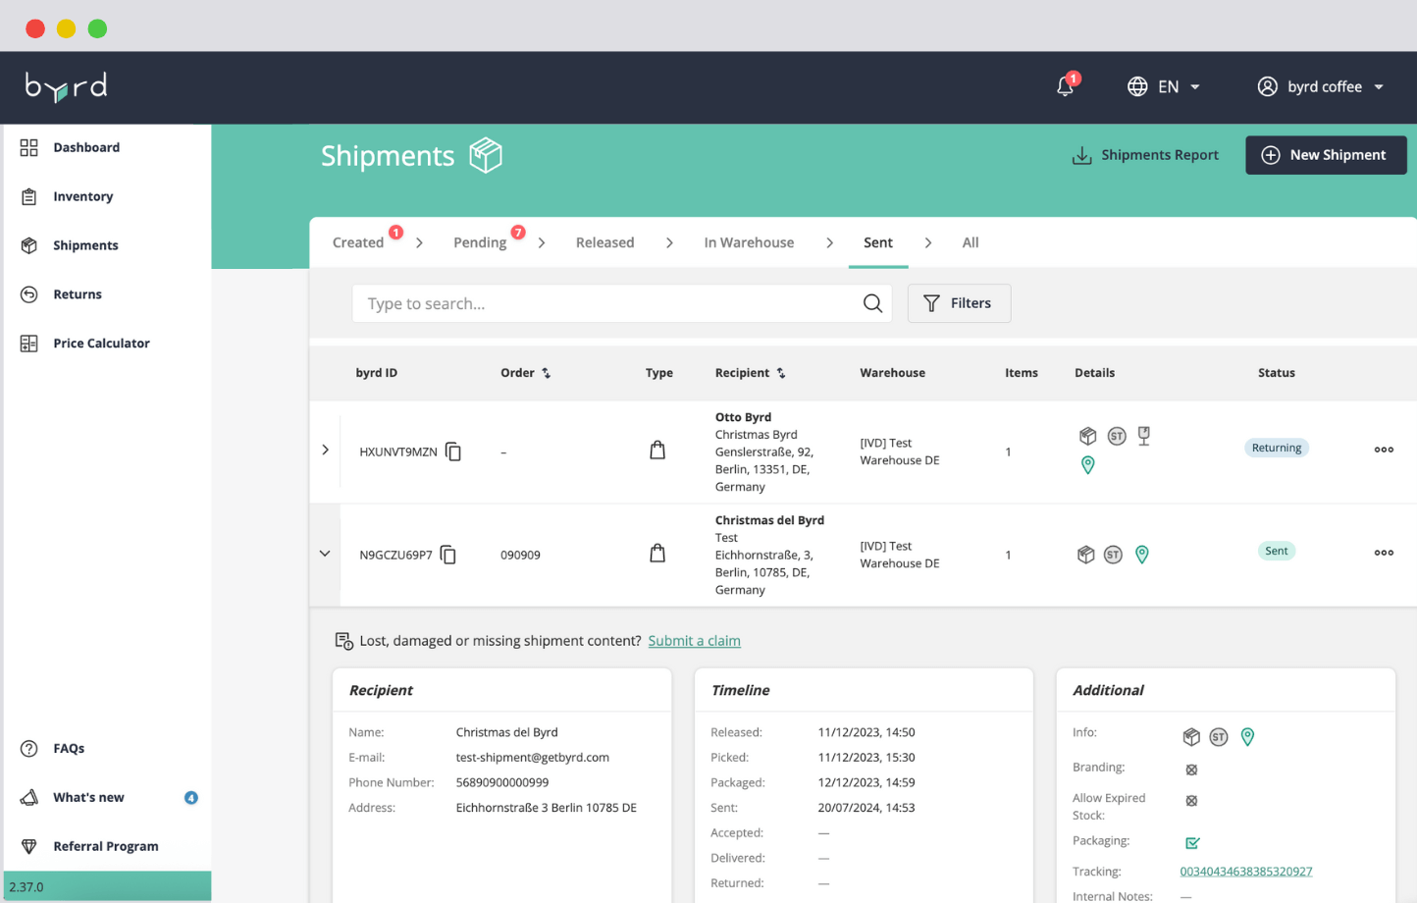Click the FAQs question mark icon
1417x903 pixels.
pyautogui.click(x=29, y=748)
